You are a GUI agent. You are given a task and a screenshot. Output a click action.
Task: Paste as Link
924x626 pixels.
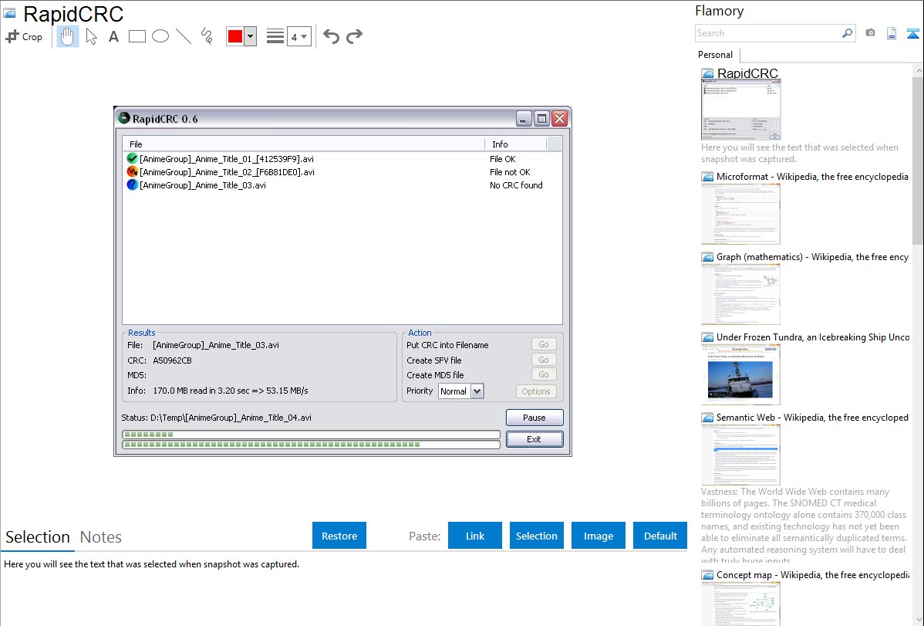(x=475, y=536)
